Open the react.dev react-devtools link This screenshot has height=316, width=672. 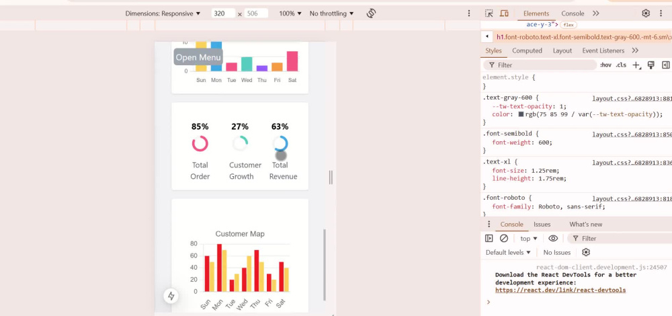point(560,290)
